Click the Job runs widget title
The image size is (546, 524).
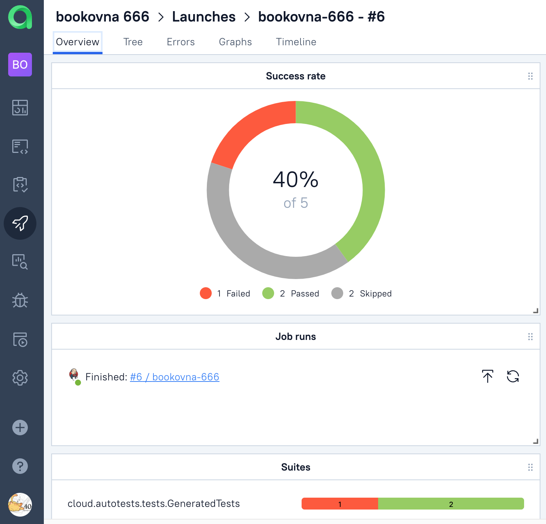[x=296, y=337]
